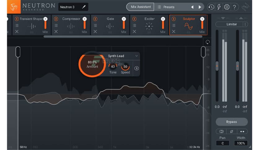Click the Bypass button

click(x=231, y=122)
